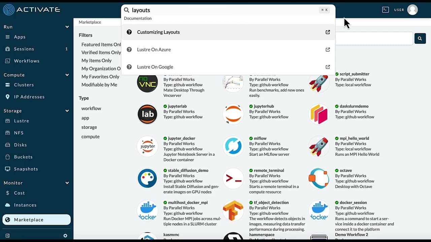The image size is (431, 242).
Task: Open the Lustre On Google result
Action: coord(155,67)
